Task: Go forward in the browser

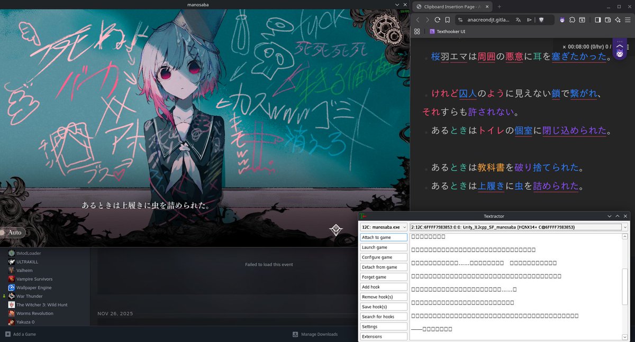Action: 428,20
